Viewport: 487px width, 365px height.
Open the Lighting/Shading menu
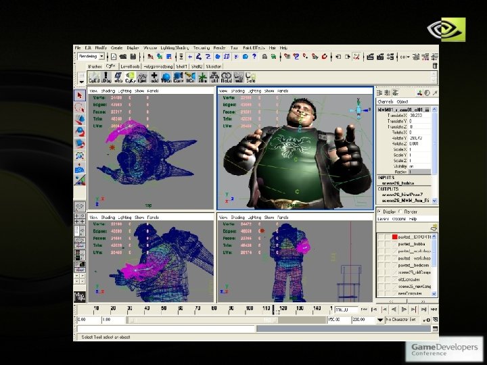click(x=175, y=48)
